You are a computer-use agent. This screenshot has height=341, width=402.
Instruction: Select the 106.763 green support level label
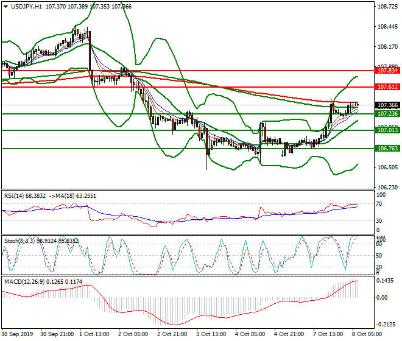coord(387,148)
